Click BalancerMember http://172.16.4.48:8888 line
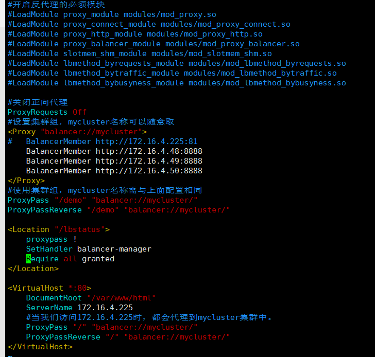Viewport: 375px width, 357px height. 114,151
